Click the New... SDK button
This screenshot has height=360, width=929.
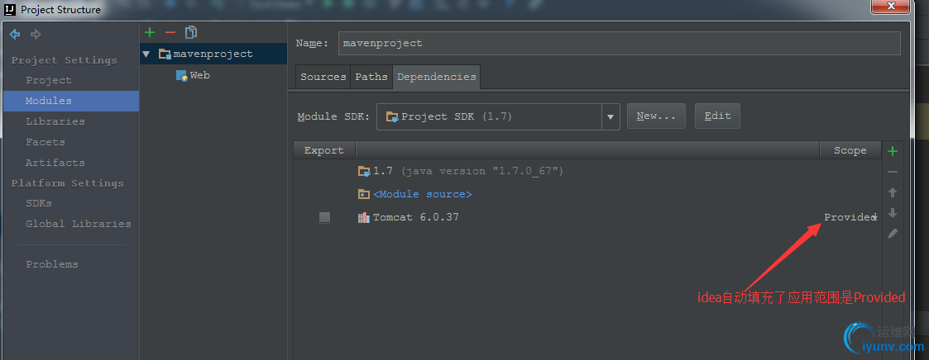656,116
